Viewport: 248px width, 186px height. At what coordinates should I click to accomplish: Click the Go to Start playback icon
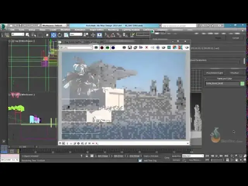coord(207,156)
